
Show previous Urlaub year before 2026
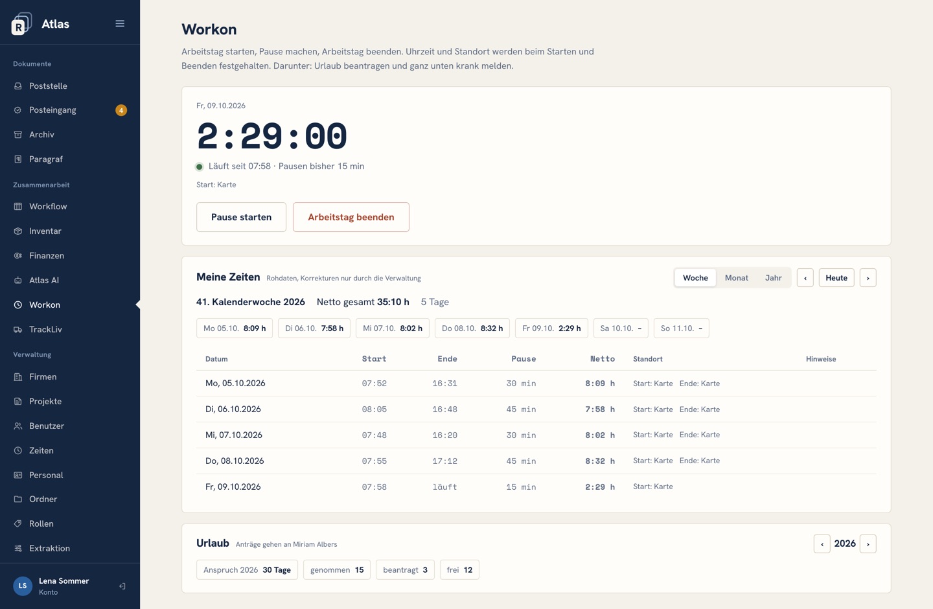pos(822,544)
